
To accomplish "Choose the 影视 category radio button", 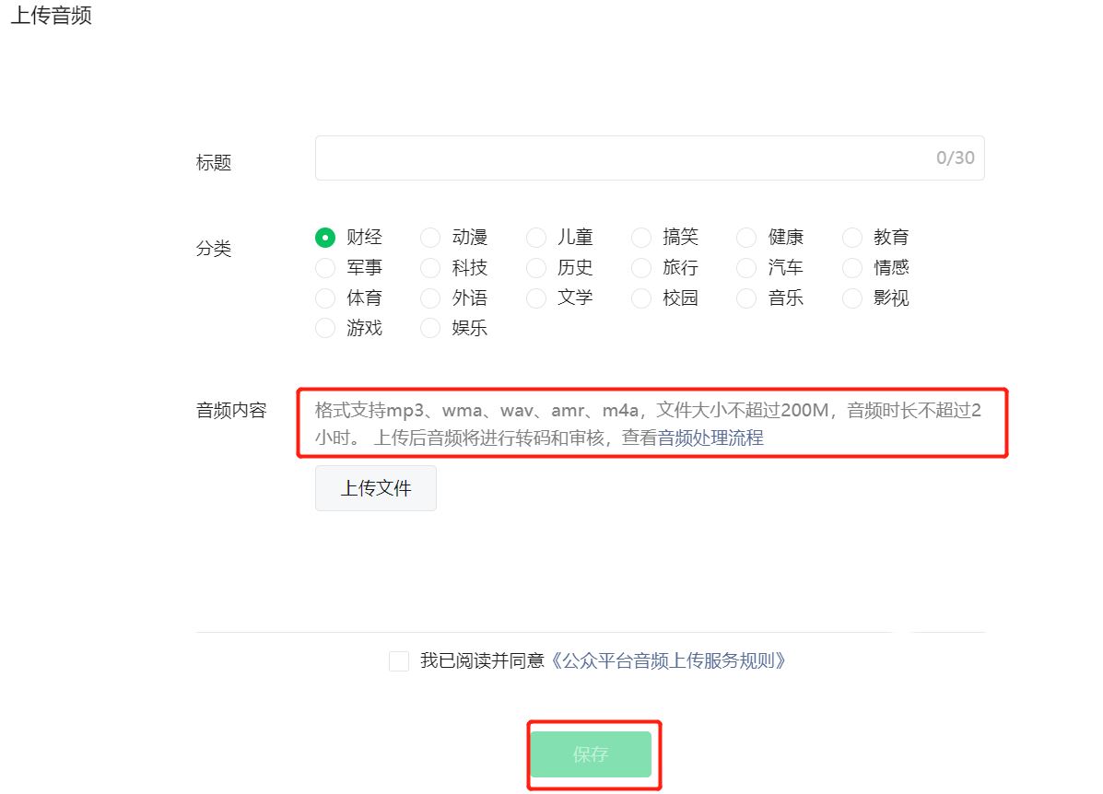I will 851,298.
